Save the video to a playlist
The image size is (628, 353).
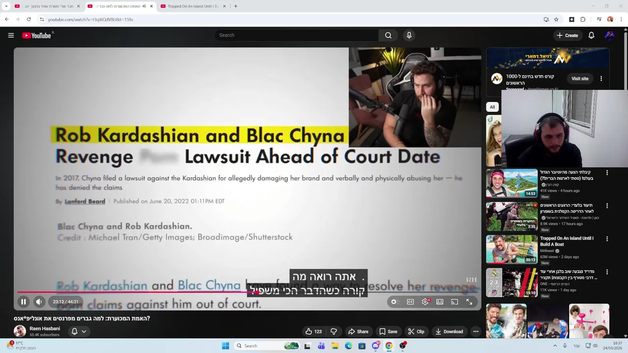[388, 331]
